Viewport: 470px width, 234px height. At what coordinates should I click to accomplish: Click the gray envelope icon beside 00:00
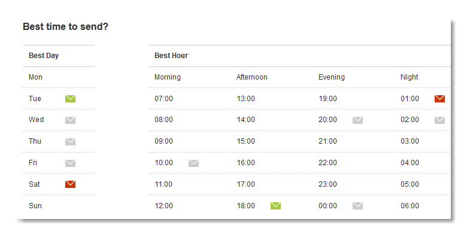click(x=357, y=206)
